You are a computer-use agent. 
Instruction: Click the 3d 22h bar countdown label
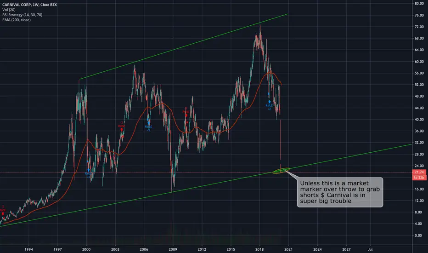pos(419,178)
